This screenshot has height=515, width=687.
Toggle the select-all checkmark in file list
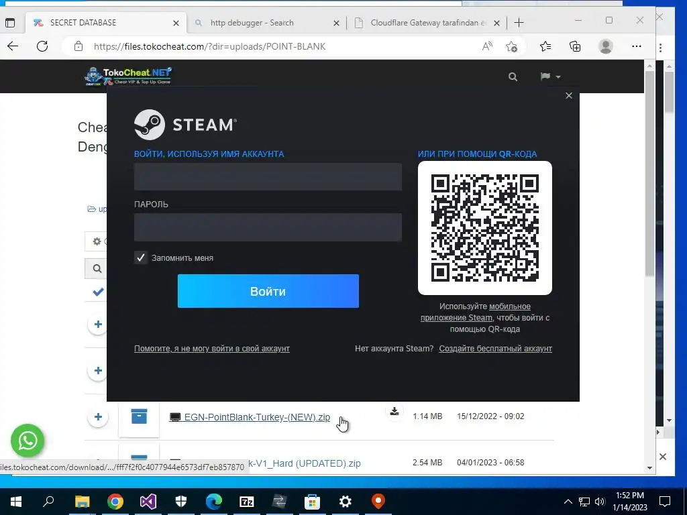(x=98, y=292)
